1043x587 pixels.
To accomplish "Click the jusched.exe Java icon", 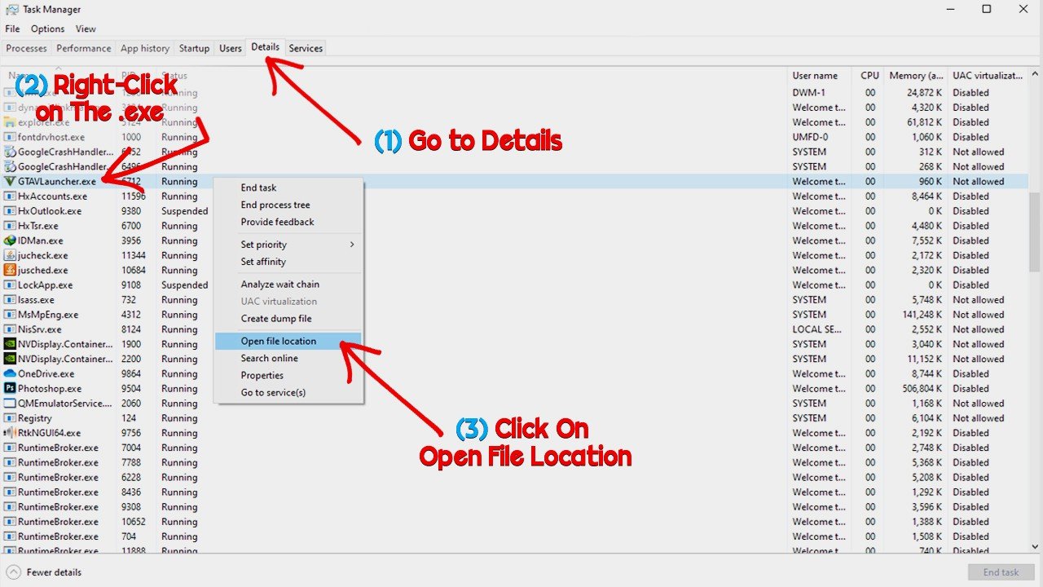I will coord(11,270).
